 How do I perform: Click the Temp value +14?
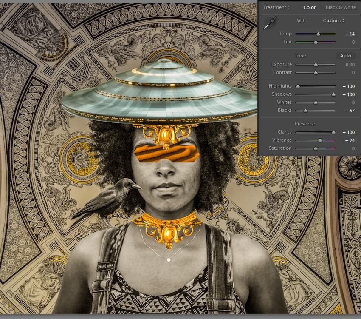click(350, 34)
